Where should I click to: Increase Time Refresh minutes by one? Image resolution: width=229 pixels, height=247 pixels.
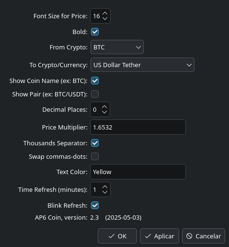[x=105, y=187]
